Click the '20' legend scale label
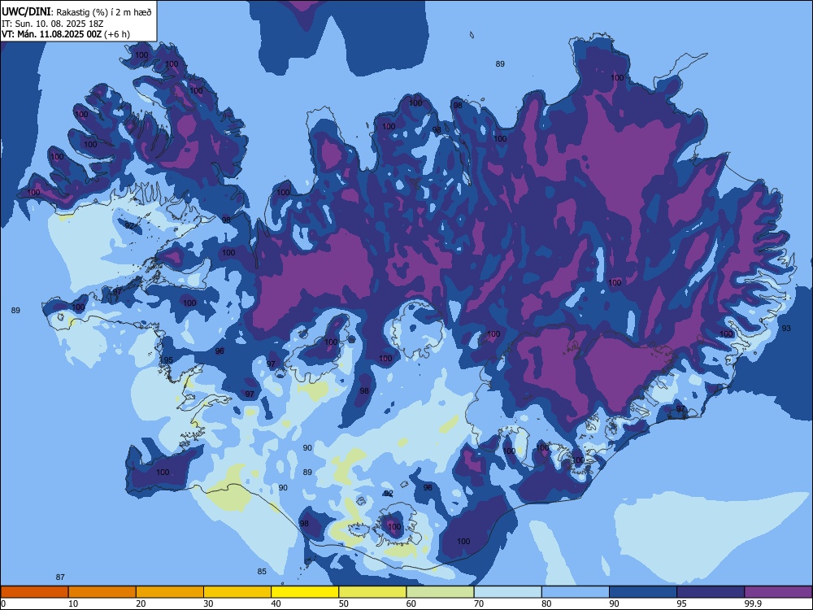The image size is (813, 610). point(141,603)
